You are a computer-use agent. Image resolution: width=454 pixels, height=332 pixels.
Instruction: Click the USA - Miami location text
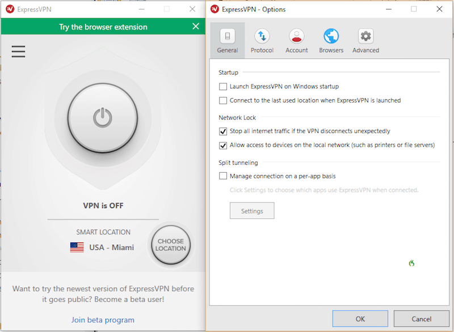[x=111, y=248]
